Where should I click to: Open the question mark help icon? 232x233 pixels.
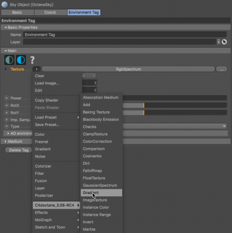click(x=32, y=60)
